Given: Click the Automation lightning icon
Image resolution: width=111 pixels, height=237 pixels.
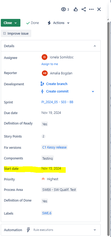Looking at the screenshot, I should click(28, 230).
